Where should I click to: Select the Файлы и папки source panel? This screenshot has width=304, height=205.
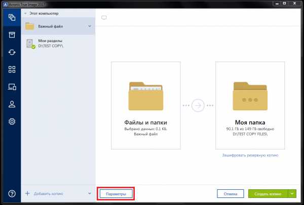145,105
